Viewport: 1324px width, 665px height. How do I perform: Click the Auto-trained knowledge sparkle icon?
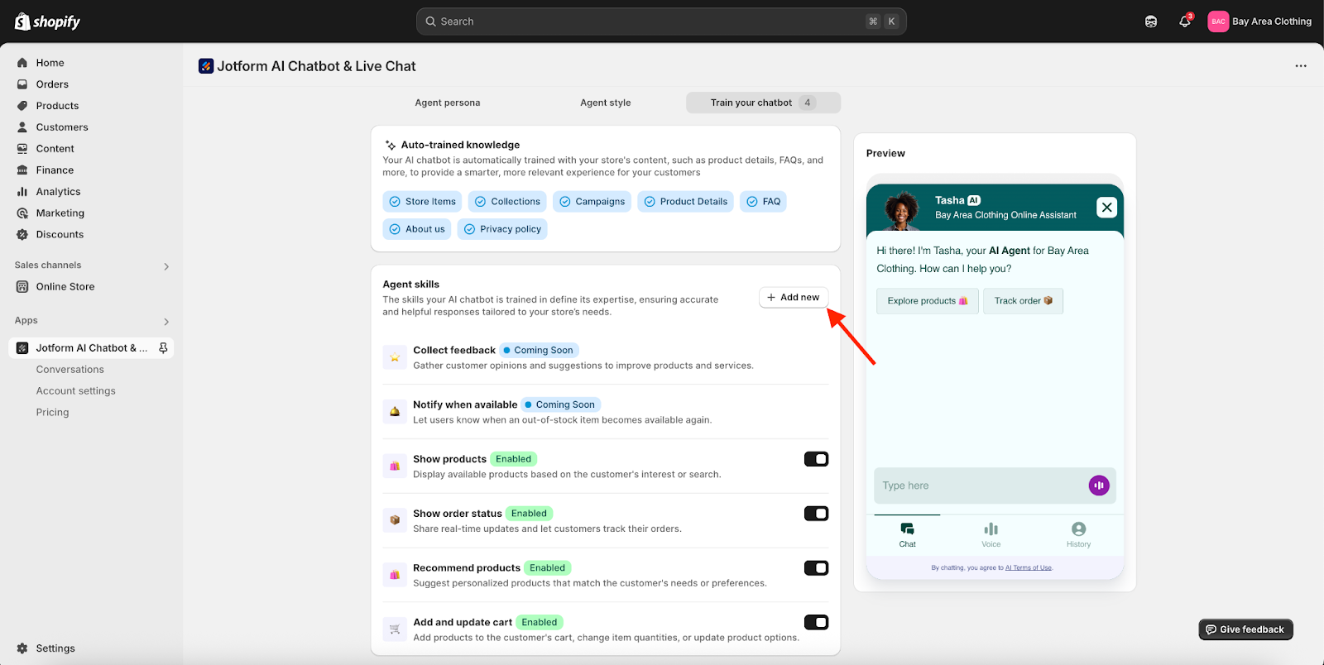[391, 146]
